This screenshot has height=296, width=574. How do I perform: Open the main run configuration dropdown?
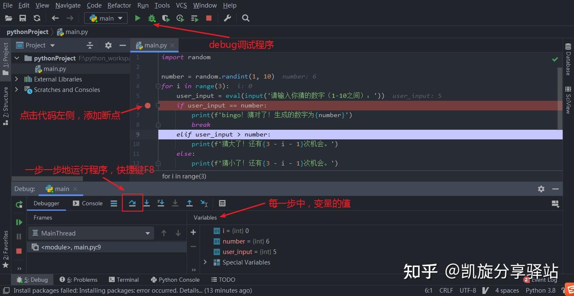coord(105,18)
